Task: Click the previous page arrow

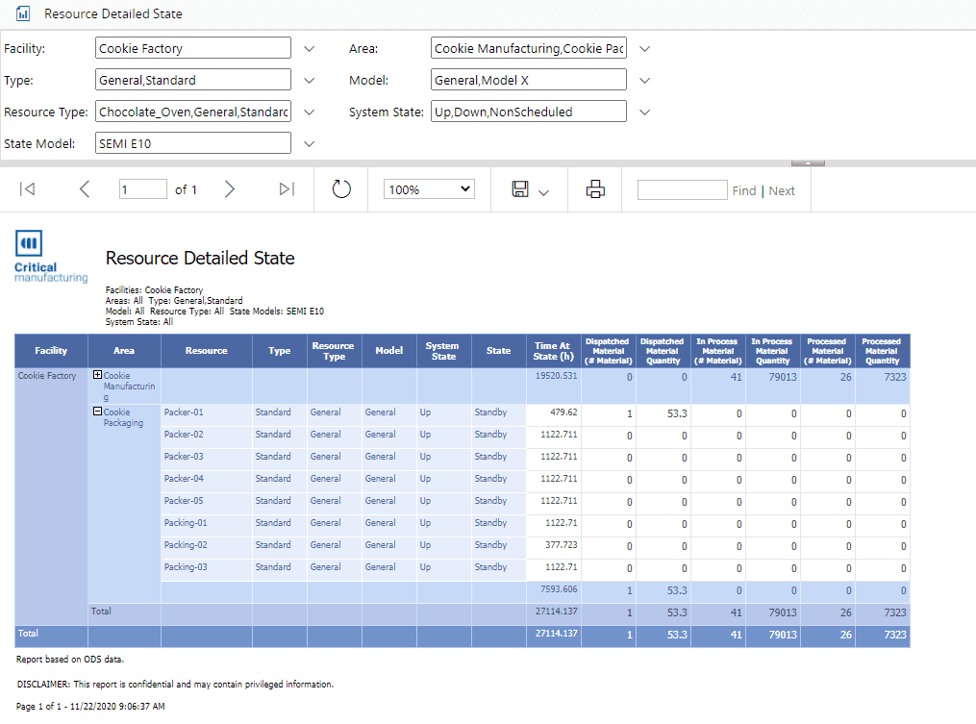Action: (x=85, y=189)
